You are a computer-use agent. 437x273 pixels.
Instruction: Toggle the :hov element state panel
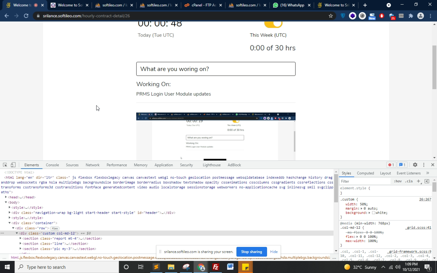click(398, 181)
